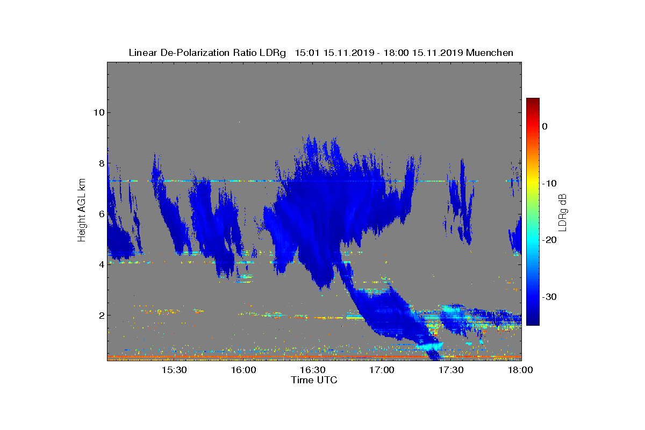
Task: Click the height tick label 4
Action: tap(101, 264)
